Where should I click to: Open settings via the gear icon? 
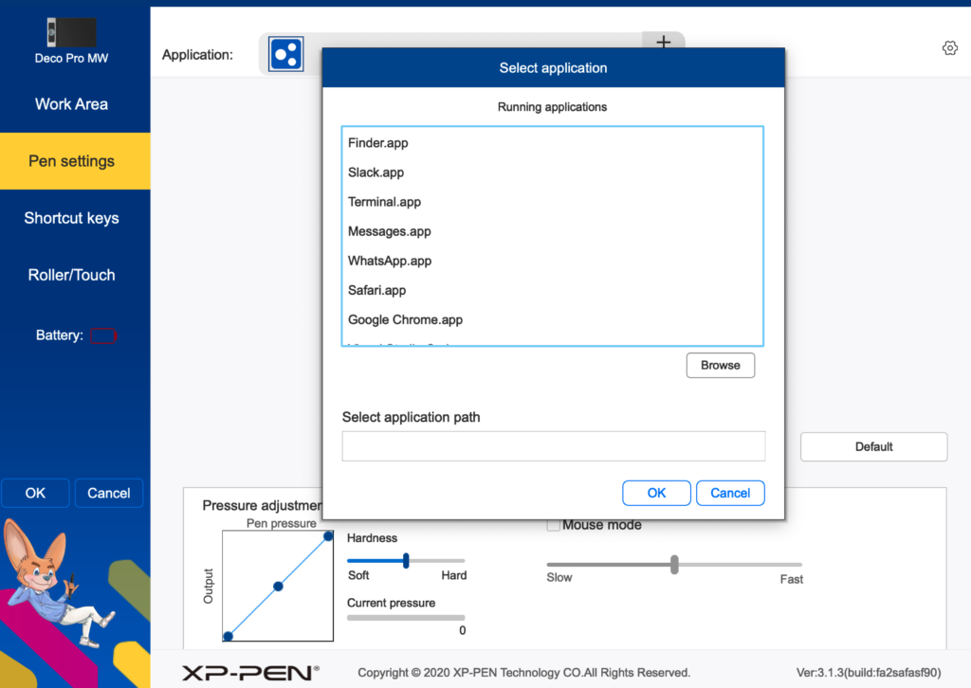(x=949, y=48)
